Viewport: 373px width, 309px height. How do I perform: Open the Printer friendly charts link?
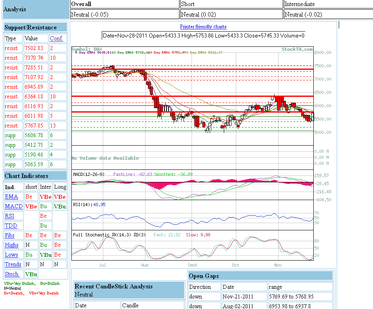pos(203,27)
